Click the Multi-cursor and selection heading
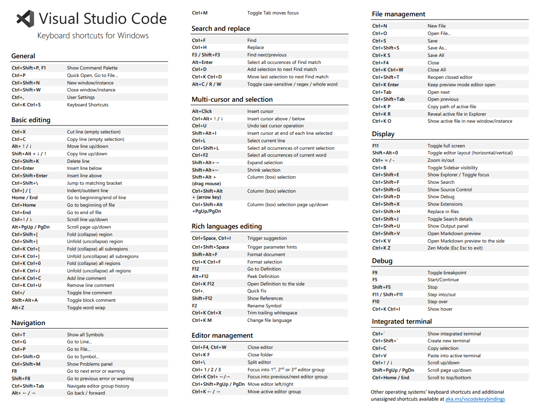This screenshot has width=539, height=403. tap(232, 99)
